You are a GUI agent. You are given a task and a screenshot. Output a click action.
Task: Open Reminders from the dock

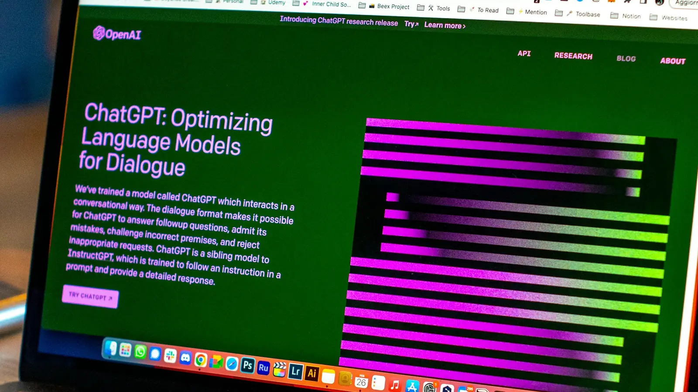[378, 383]
